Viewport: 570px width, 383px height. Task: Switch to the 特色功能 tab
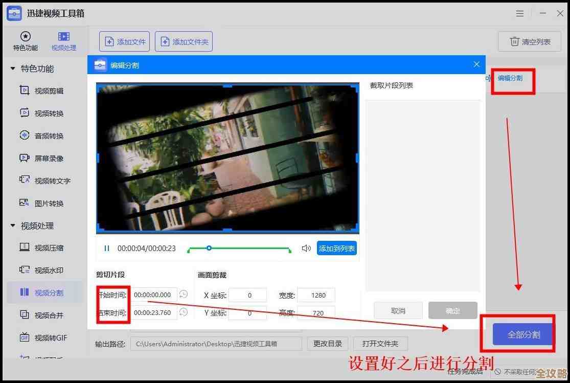click(25, 41)
